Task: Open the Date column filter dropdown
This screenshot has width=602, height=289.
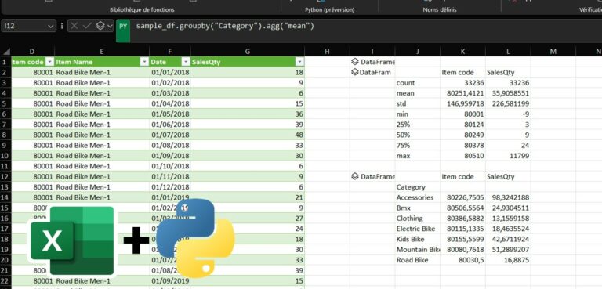Action: [x=186, y=62]
